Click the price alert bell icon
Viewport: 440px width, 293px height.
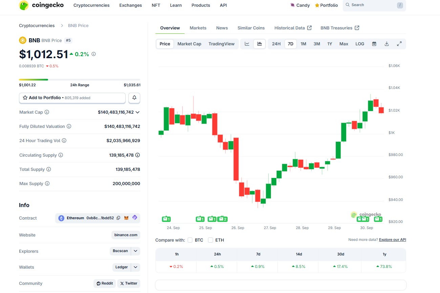click(134, 98)
